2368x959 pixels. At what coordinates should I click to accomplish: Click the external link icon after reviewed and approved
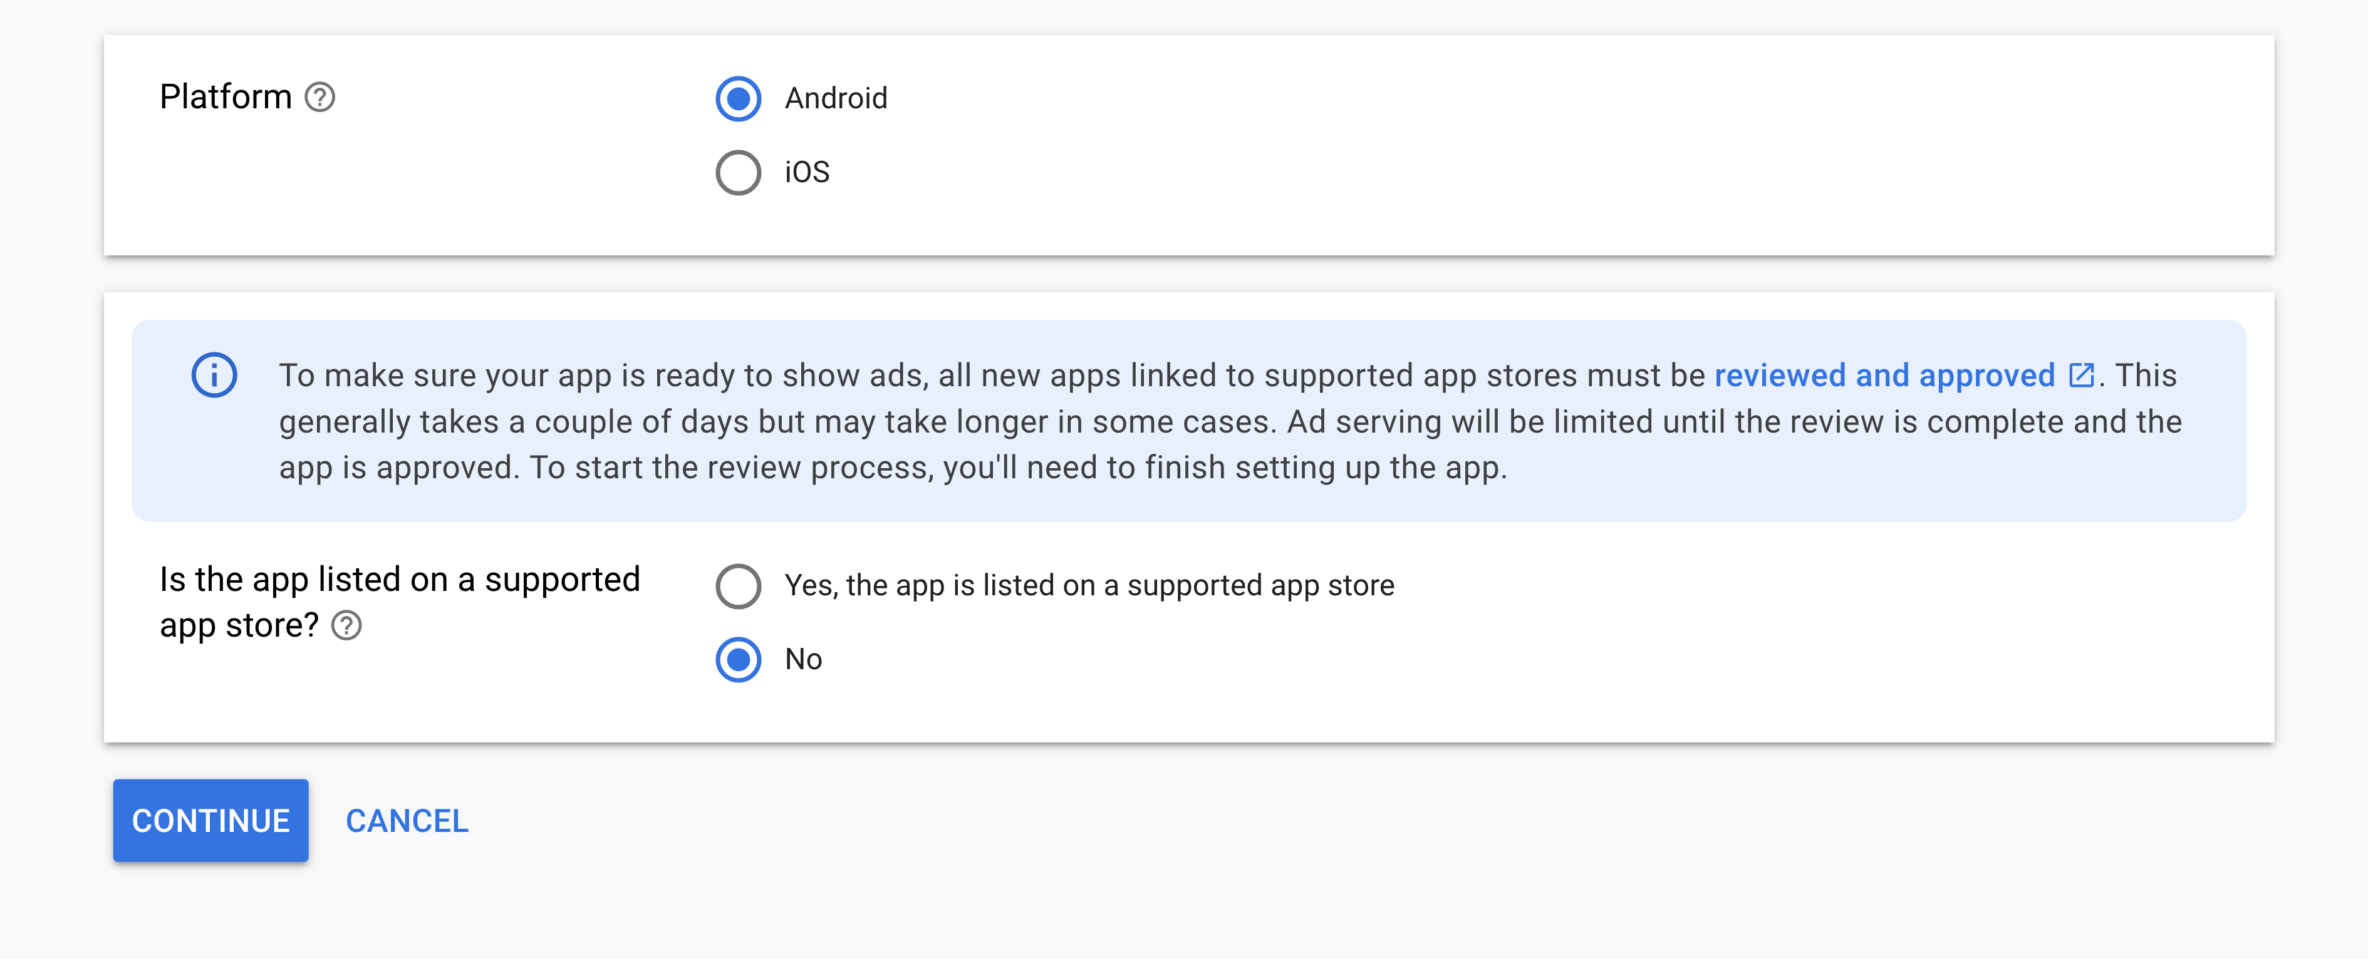(2080, 375)
